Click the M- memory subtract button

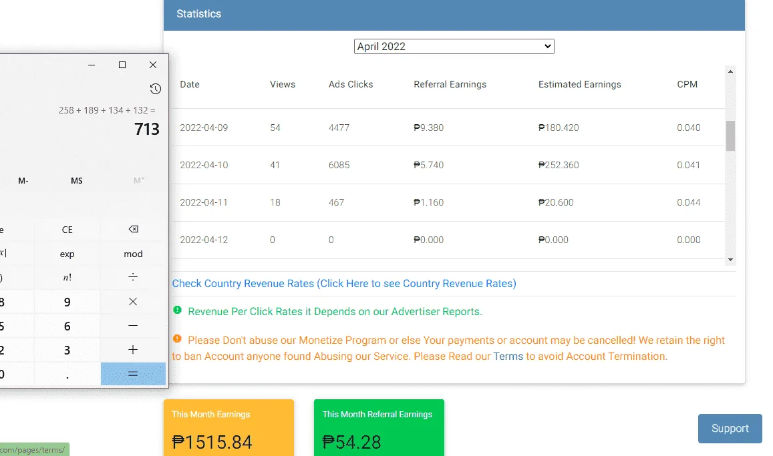pyautogui.click(x=23, y=181)
